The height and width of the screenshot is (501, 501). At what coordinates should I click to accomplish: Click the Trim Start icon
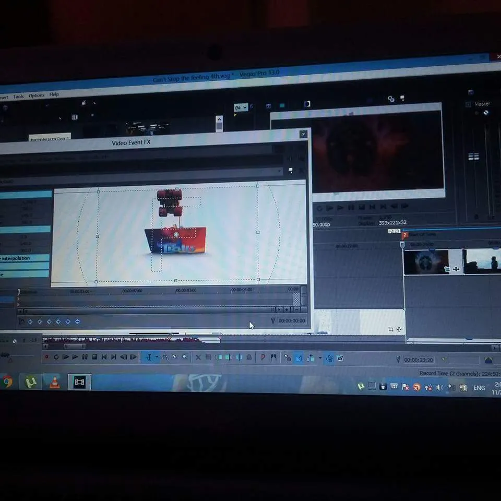tap(219, 357)
